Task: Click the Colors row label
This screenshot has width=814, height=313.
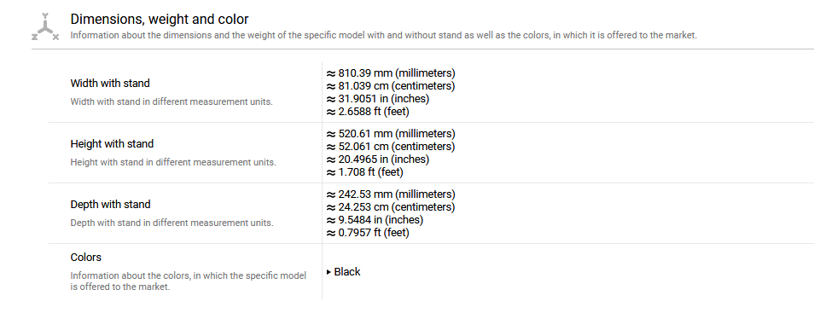Action: (x=86, y=258)
